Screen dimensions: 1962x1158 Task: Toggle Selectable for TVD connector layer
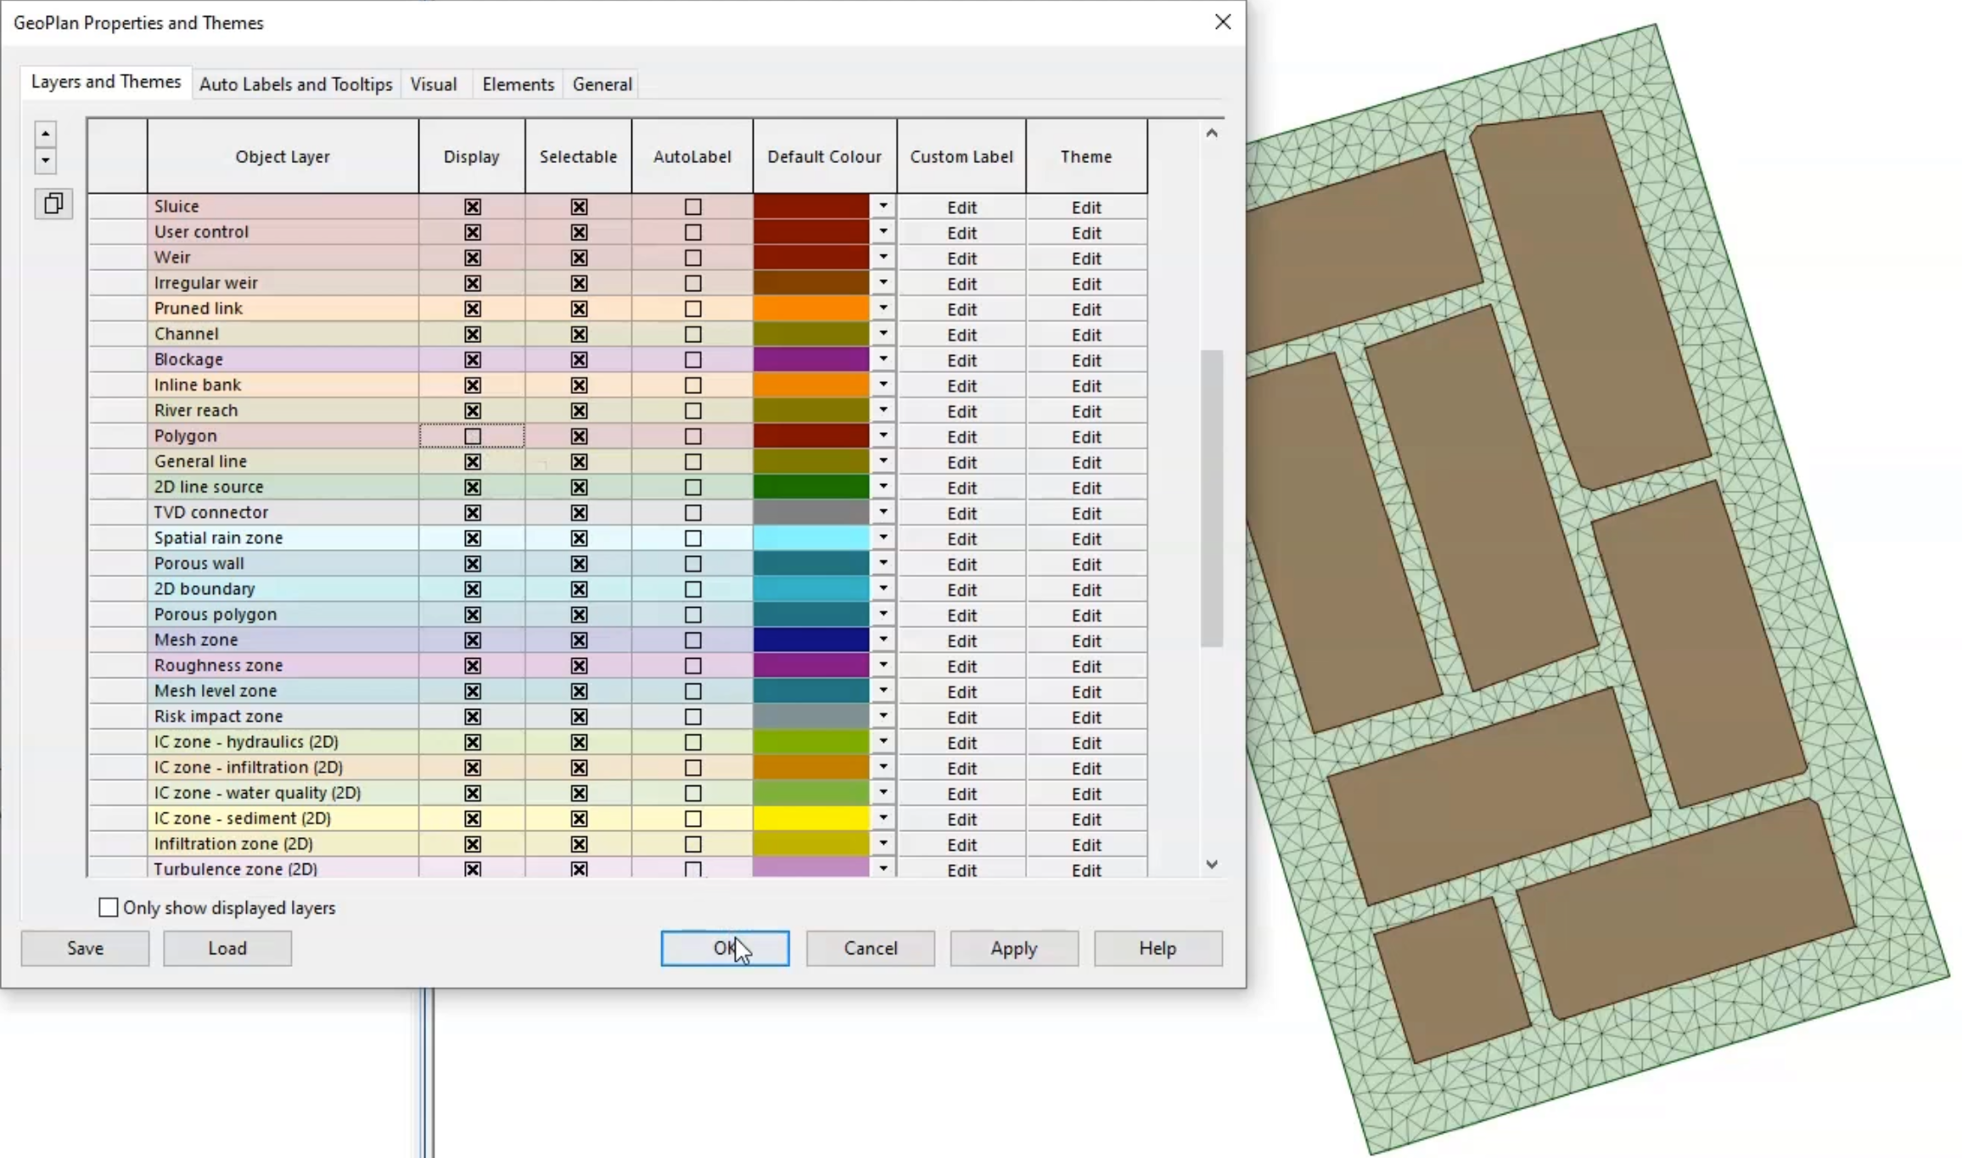coord(579,513)
